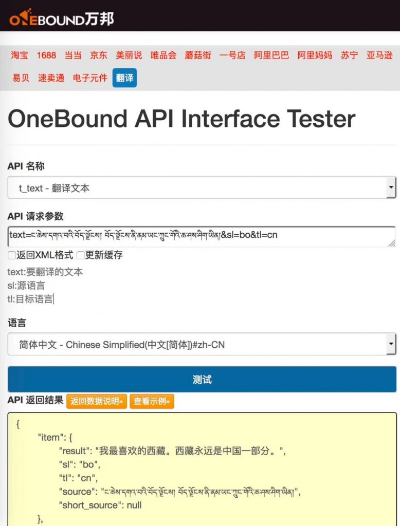Open the 电子元件 nav item
Image resolution: width=400 pixels, height=526 pixels.
pos(90,78)
